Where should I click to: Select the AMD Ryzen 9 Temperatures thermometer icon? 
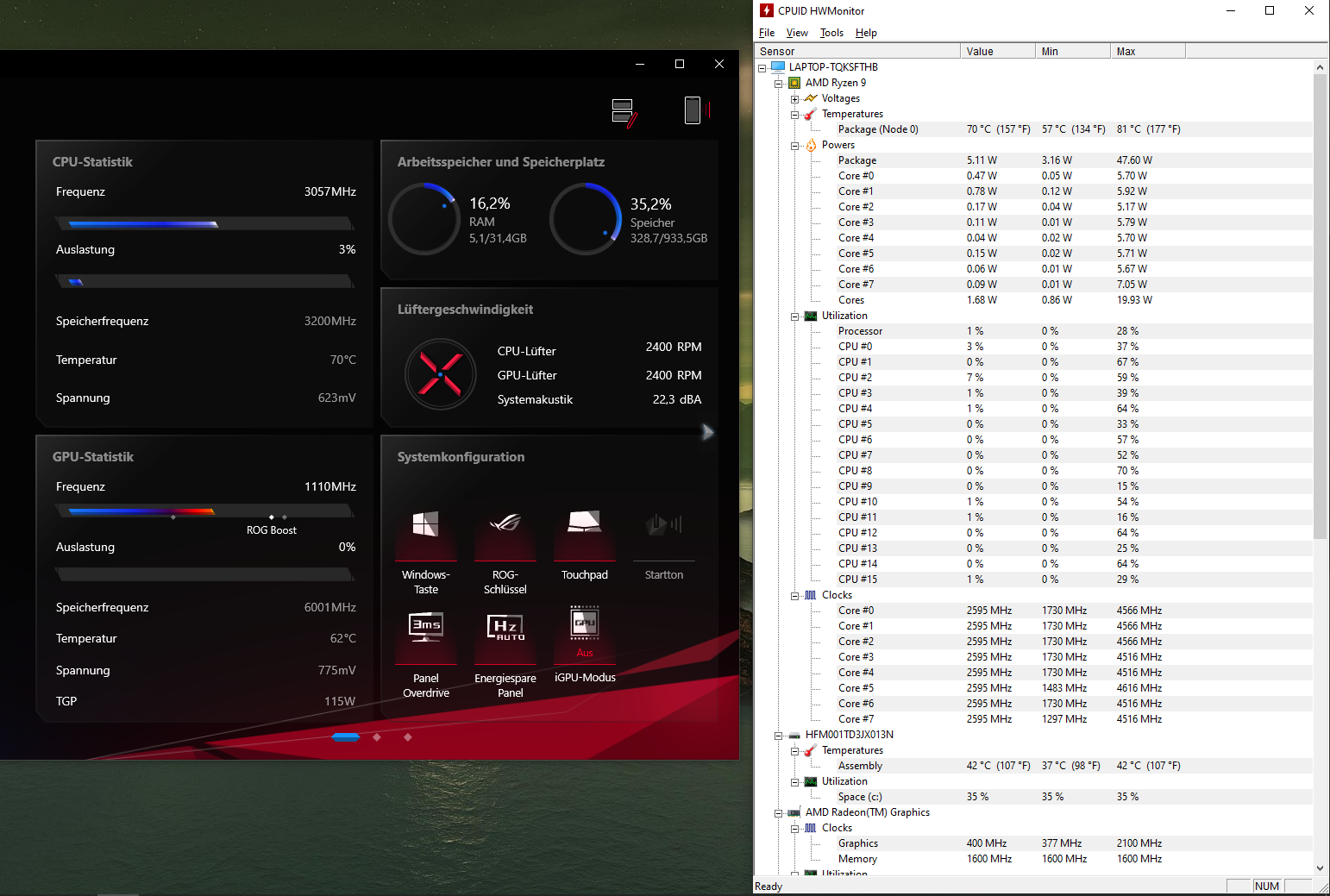click(811, 114)
